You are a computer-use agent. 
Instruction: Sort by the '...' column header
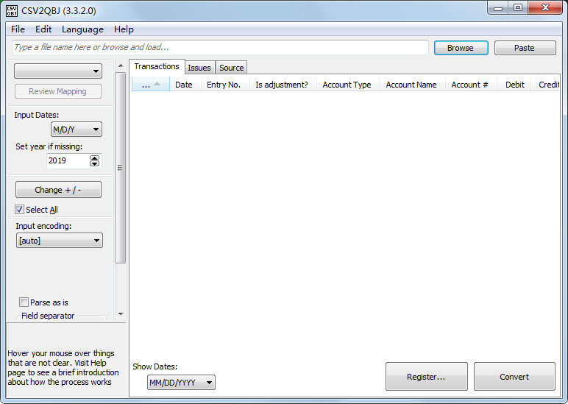tap(151, 85)
